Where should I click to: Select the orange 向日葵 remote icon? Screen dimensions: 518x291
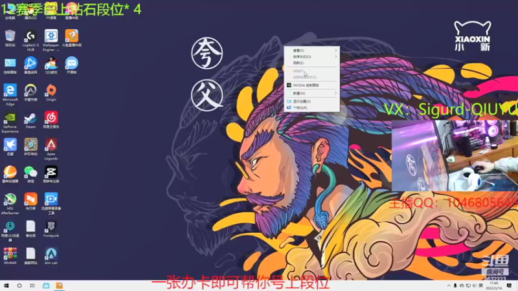pyautogui.click(x=30, y=202)
